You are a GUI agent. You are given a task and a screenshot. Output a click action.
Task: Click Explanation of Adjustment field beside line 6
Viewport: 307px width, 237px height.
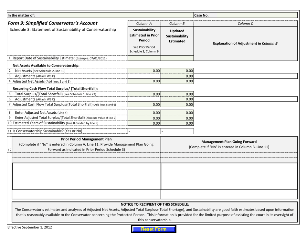point(246,99)
